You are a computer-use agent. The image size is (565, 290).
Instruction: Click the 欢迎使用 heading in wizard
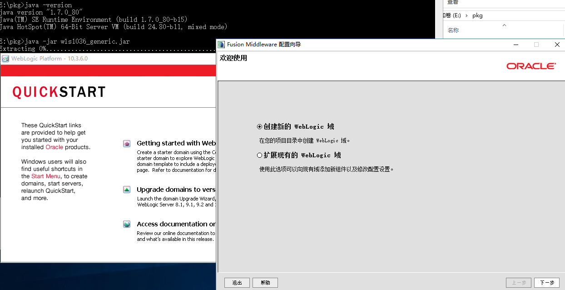click(x=233, y=58)
